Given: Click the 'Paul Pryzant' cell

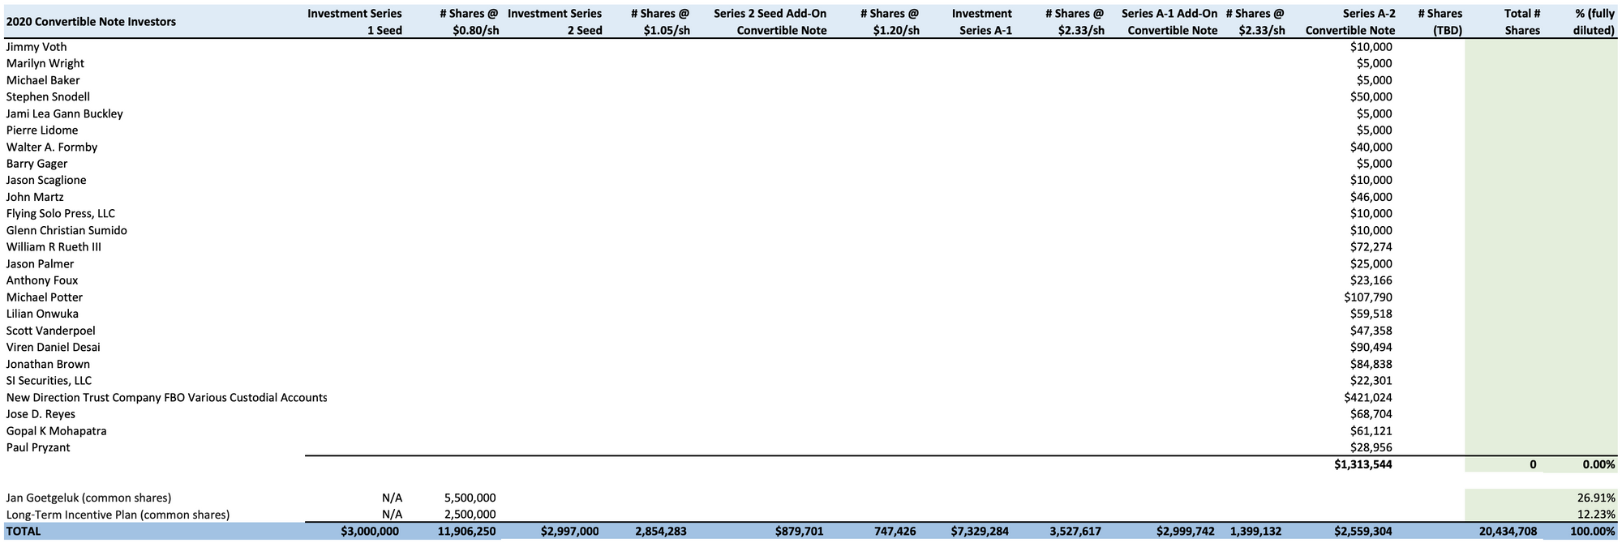Looking at the screenshot, I should point(38,447).
